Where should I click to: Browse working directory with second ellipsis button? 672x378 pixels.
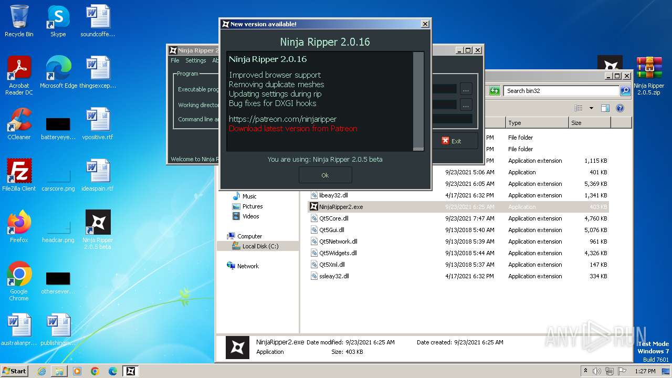click(466, 104)
